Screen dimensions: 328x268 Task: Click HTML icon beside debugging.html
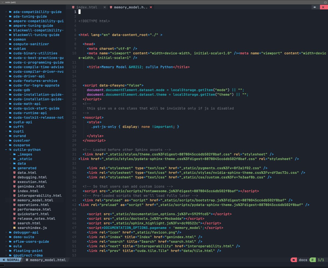click(x=14, y=177)
